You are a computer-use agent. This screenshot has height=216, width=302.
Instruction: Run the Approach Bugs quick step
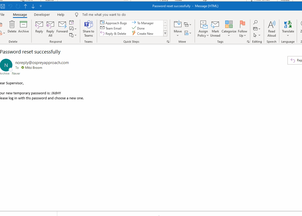click(x=114, y=23)
